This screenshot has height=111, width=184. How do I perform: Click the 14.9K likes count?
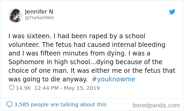(23, 88)
